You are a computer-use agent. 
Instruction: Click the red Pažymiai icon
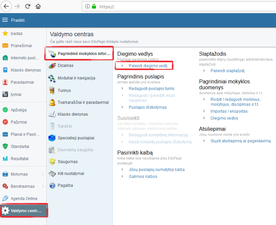(5, 122)
